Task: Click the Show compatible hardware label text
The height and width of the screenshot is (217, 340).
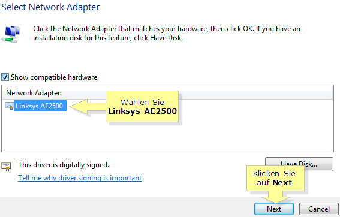Action: 54,77
